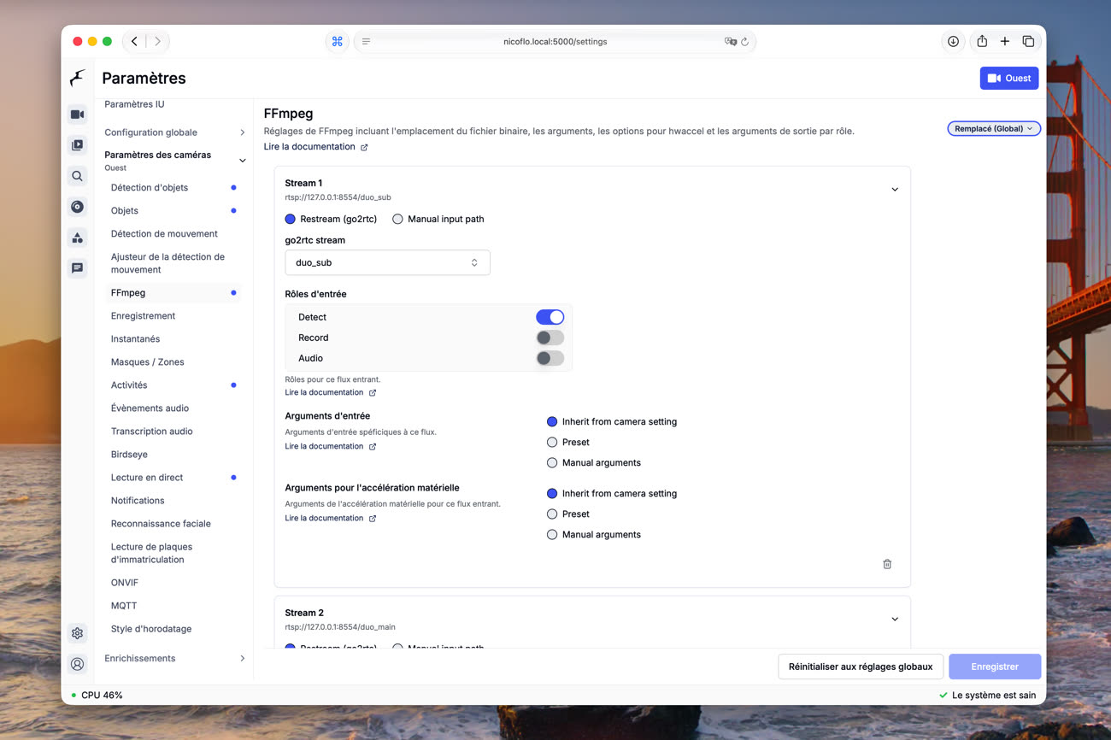
Task: Click the Frigate bird logo
Action: pos(77,79)
